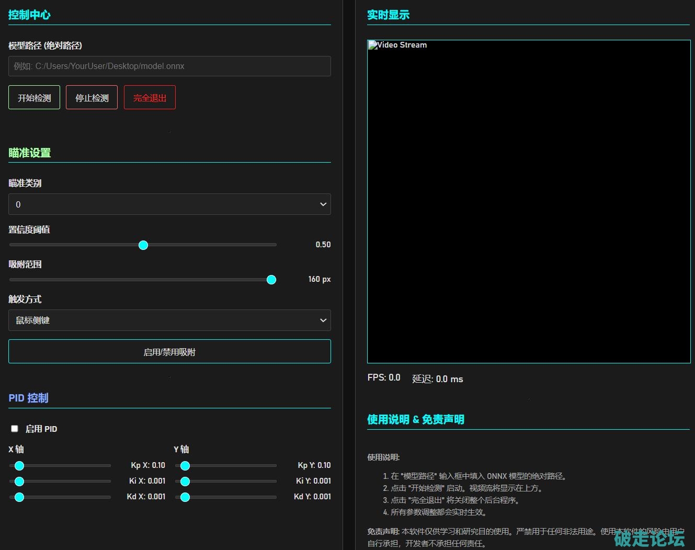Click the Ki Y slider handle

click(x=185, y=482)
